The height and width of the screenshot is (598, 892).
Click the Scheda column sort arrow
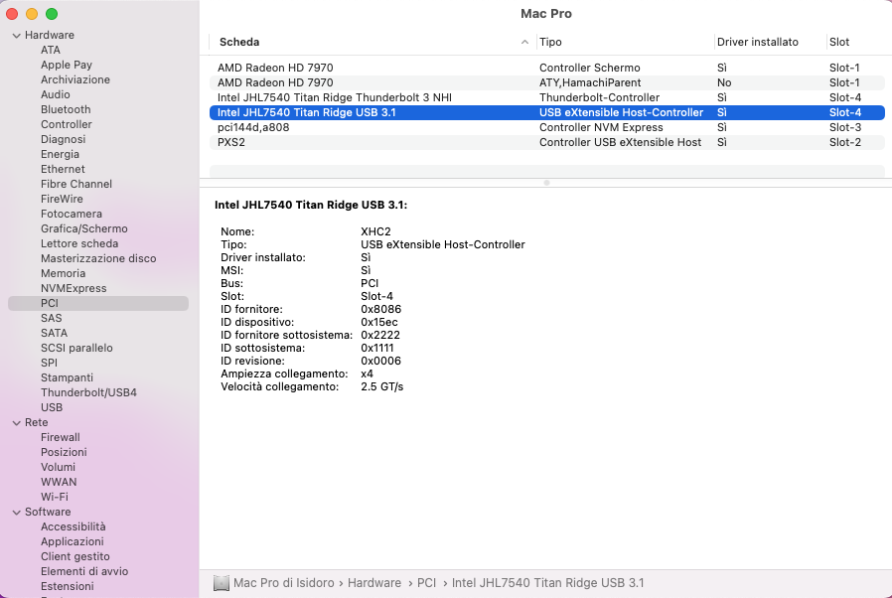click(x=524, y=42)
